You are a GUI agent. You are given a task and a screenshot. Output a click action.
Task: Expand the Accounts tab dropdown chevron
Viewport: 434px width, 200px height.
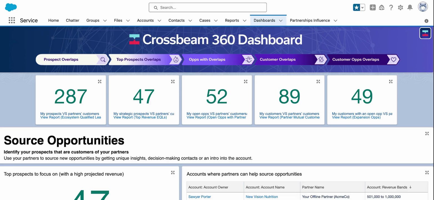159,21
